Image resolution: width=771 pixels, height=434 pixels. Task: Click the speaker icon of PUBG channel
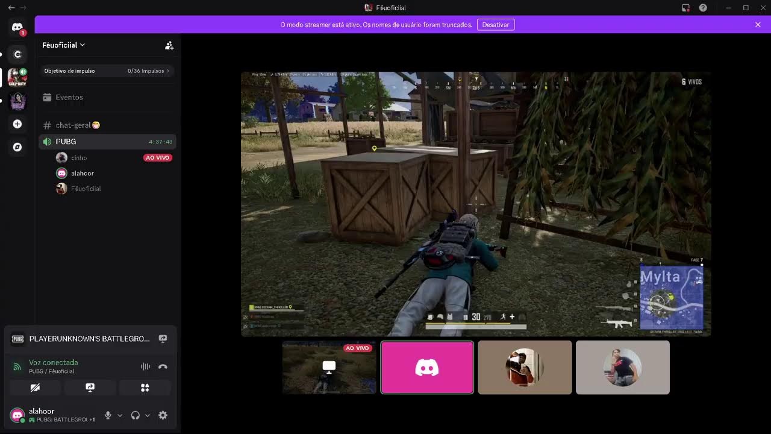click(x=47, y=142)
